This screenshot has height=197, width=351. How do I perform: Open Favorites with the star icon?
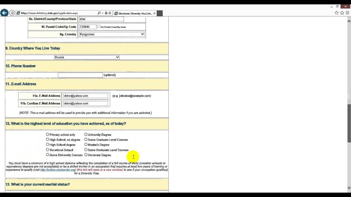[x=342, y=13]
